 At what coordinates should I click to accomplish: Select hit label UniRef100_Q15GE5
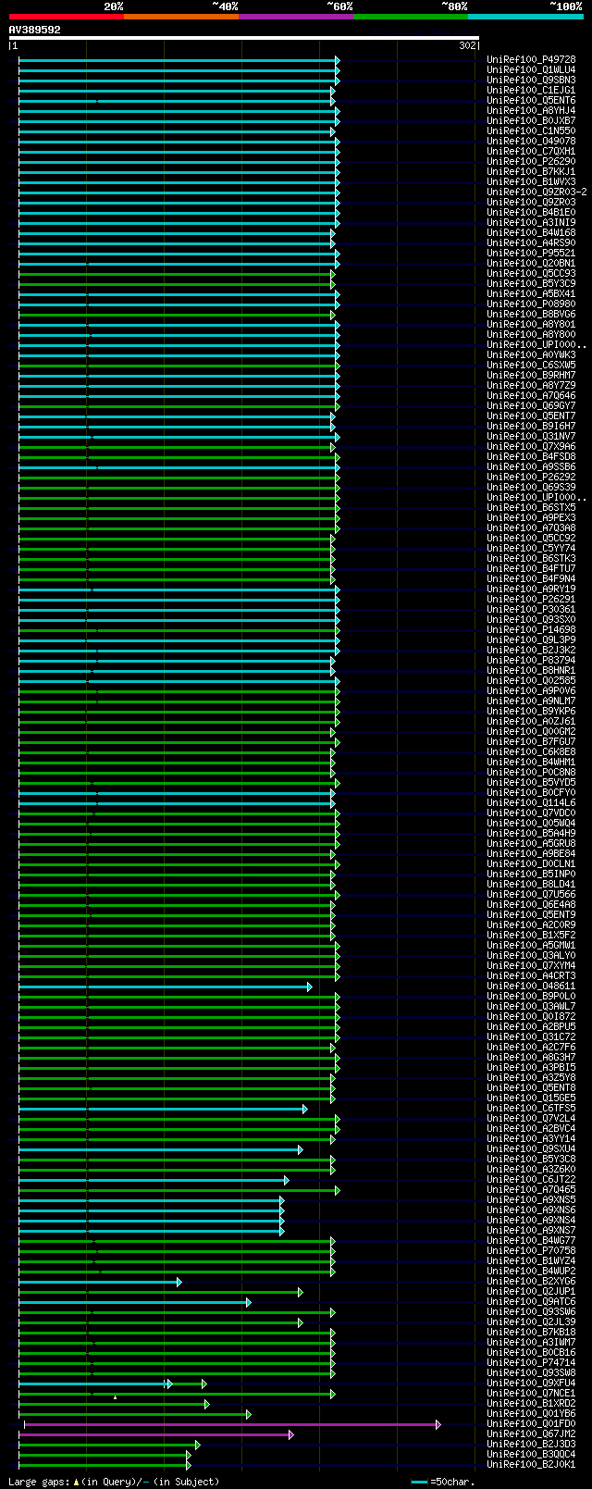coord(531,1098)
